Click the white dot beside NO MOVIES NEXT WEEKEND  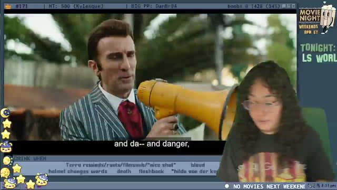tap(226, 186)
